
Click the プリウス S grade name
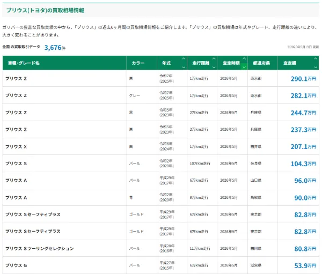click(16, 164)
